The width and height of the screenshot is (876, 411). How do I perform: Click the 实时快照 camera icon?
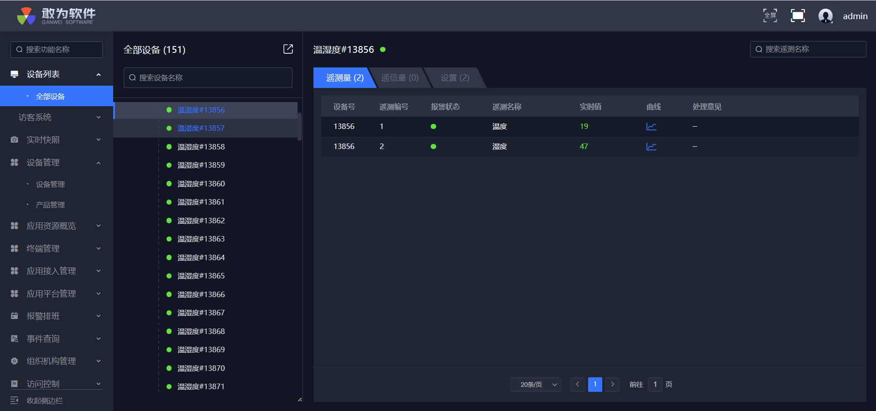click(15, 140)
